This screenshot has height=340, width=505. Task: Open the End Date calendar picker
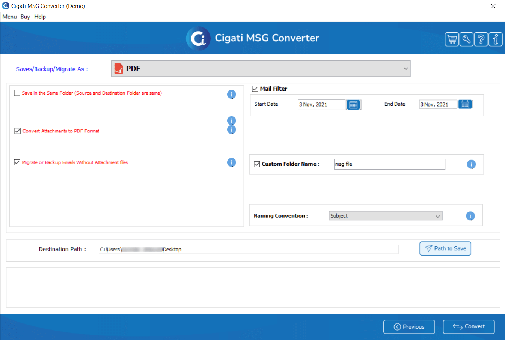click(x=465, y=104)
